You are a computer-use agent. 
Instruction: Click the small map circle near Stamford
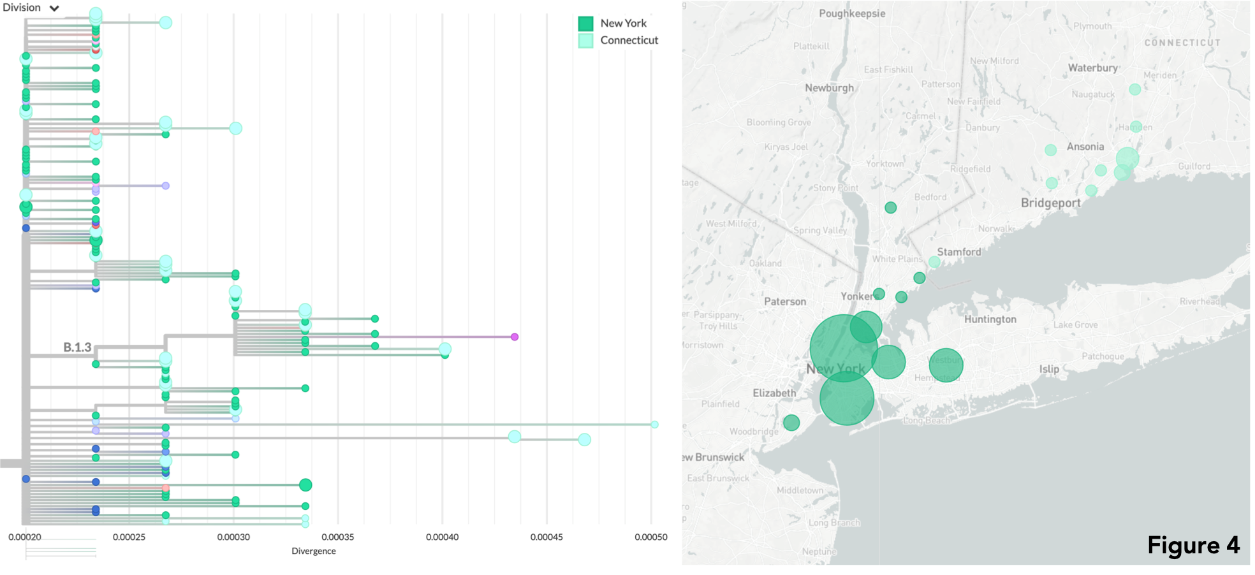tap(934, 262)
